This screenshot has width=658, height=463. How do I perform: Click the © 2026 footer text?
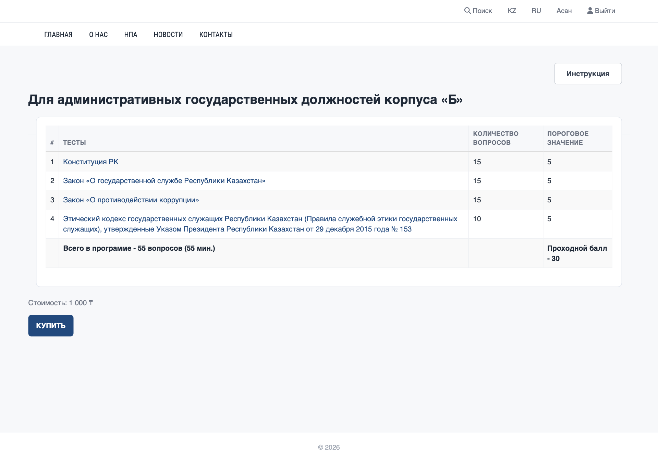click(329, 447)
